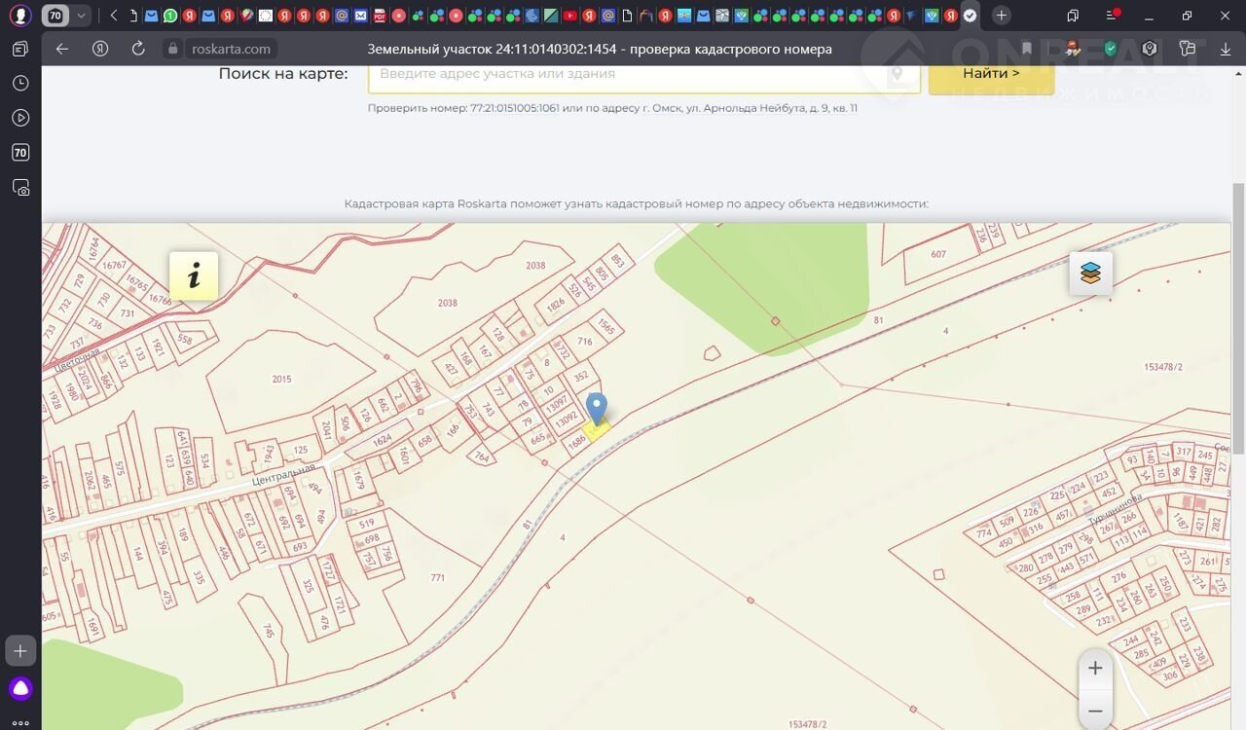
Task: Click the blue location pin marker
Action: [x=596, y=409]
